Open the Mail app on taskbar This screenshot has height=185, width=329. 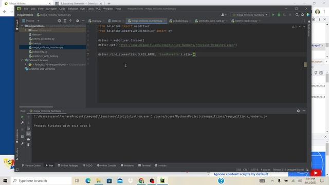point(120,180)
